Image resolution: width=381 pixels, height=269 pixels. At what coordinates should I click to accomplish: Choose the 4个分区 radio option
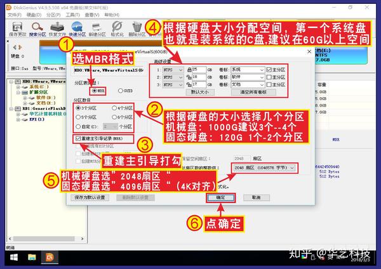pos(114,108)
